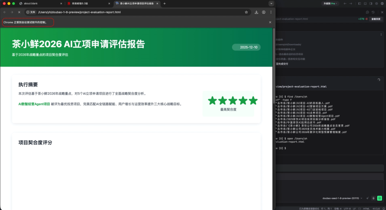Image resolution: width=386 pixels, height=210 pixels.
Task: Stop page loading in Chrome toolbar
Action: point(19,12)
